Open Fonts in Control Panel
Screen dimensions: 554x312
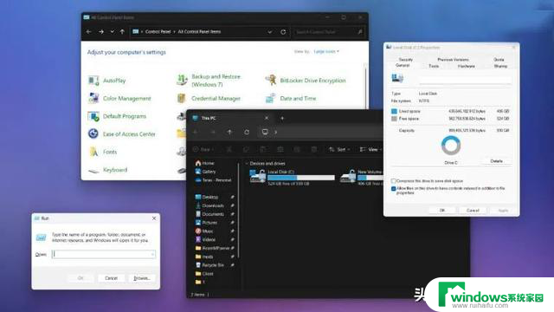[x=103, y=152]
